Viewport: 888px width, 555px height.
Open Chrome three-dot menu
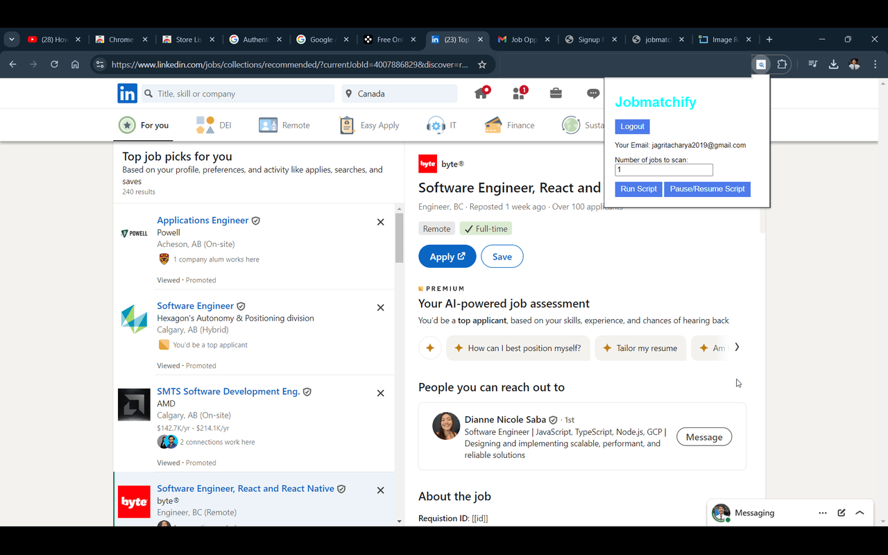coord(875,65)
